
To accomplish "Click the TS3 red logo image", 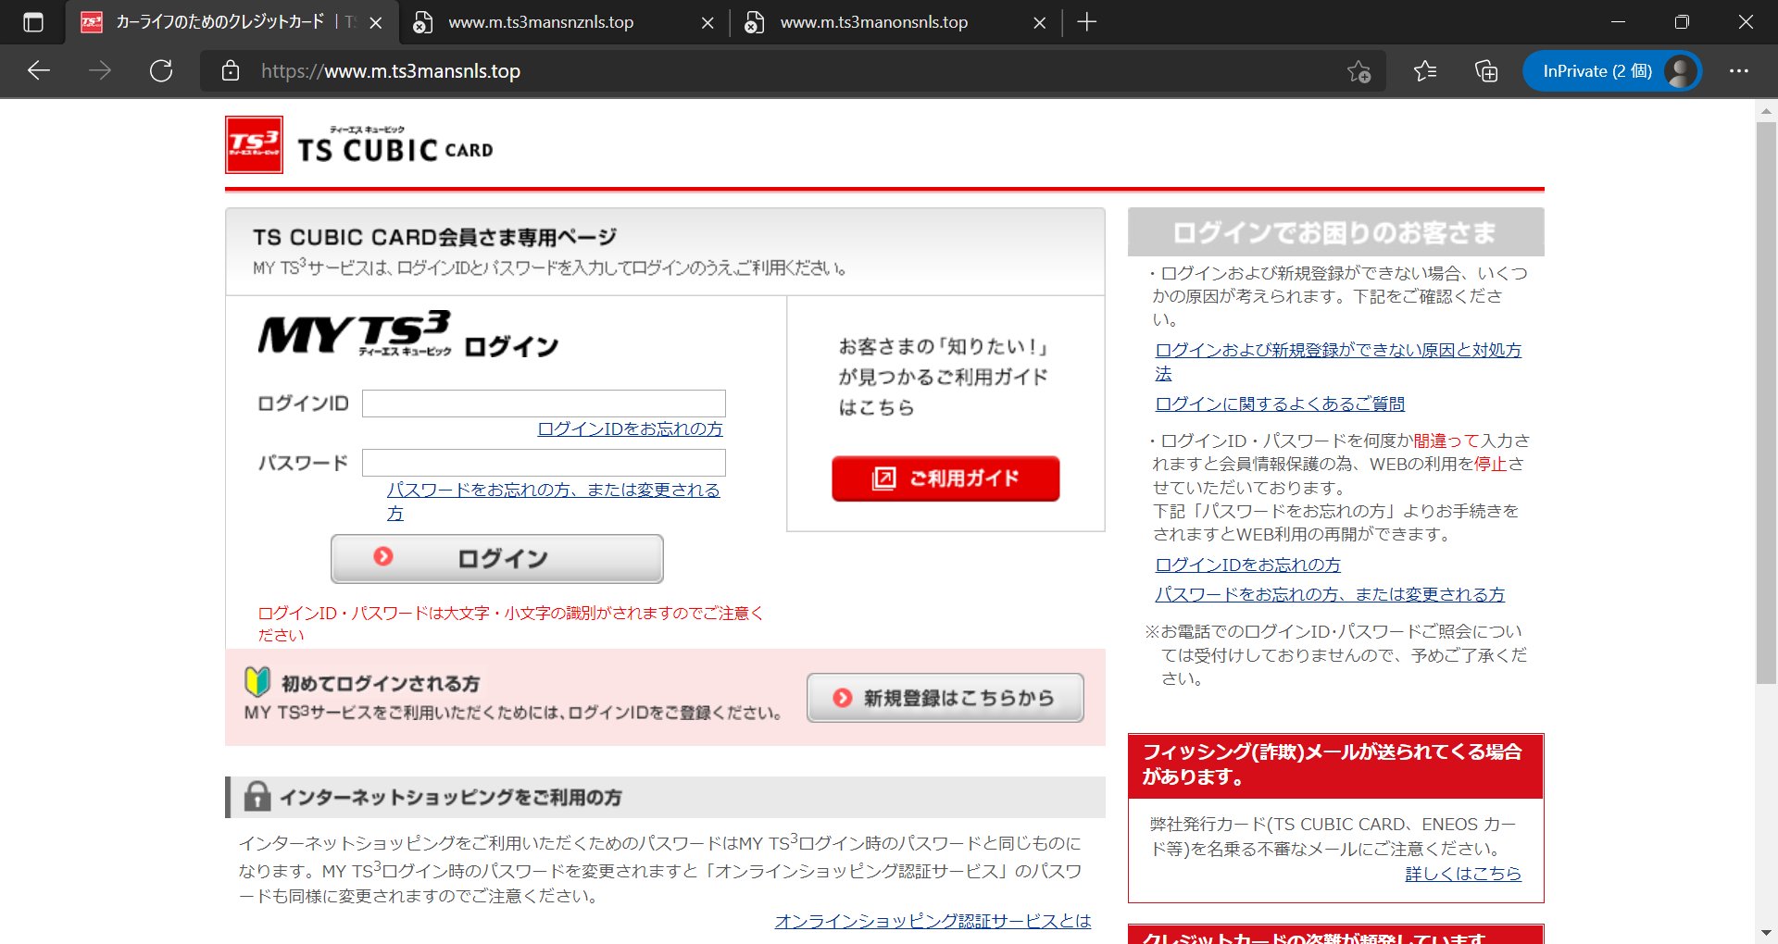I will pos(254,144).
